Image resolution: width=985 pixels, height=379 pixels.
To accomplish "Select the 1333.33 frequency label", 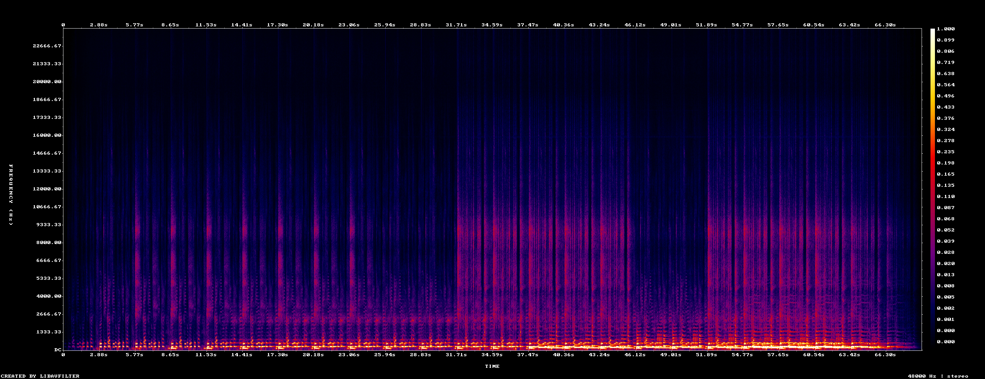I will pyautogui.click(x=49, y=332).
